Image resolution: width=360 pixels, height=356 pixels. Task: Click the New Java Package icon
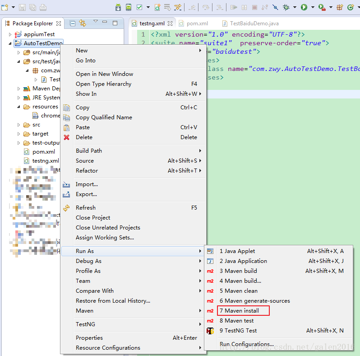340,7
